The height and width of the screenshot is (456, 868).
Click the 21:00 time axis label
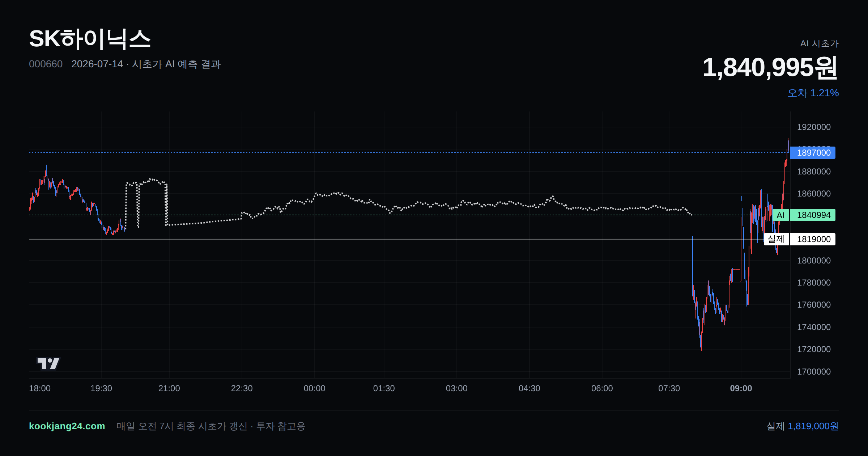click(169, 388)
